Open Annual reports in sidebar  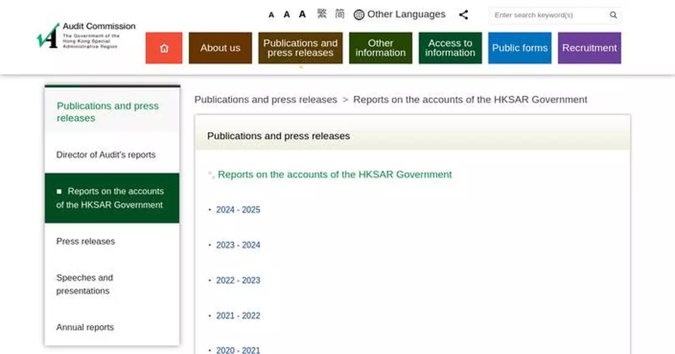coord(85,327)
